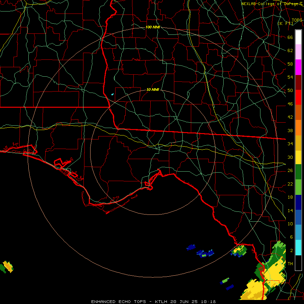The width and height of the screenshot is (304, 304).
Task: Click the '66' legend value
Action: [290, 37]
